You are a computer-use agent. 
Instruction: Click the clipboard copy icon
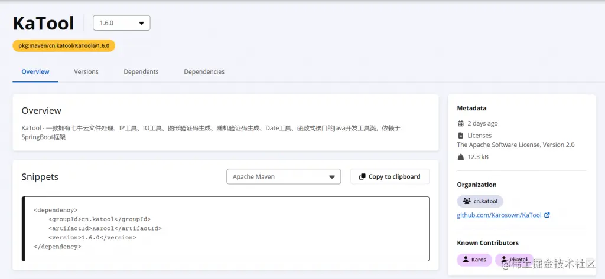362,177
